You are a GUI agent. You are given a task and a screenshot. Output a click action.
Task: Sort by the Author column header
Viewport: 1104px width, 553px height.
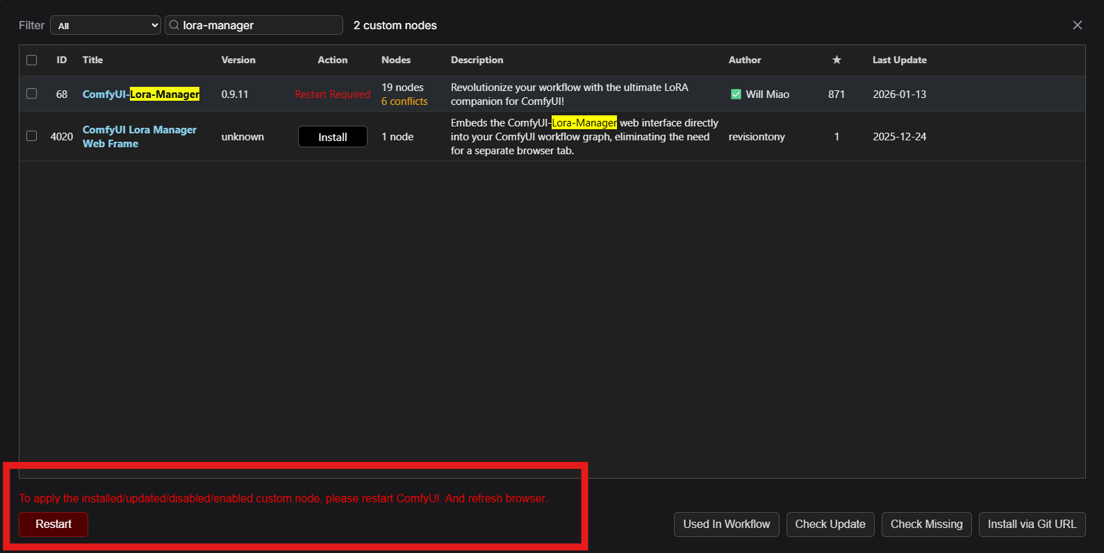745,60
